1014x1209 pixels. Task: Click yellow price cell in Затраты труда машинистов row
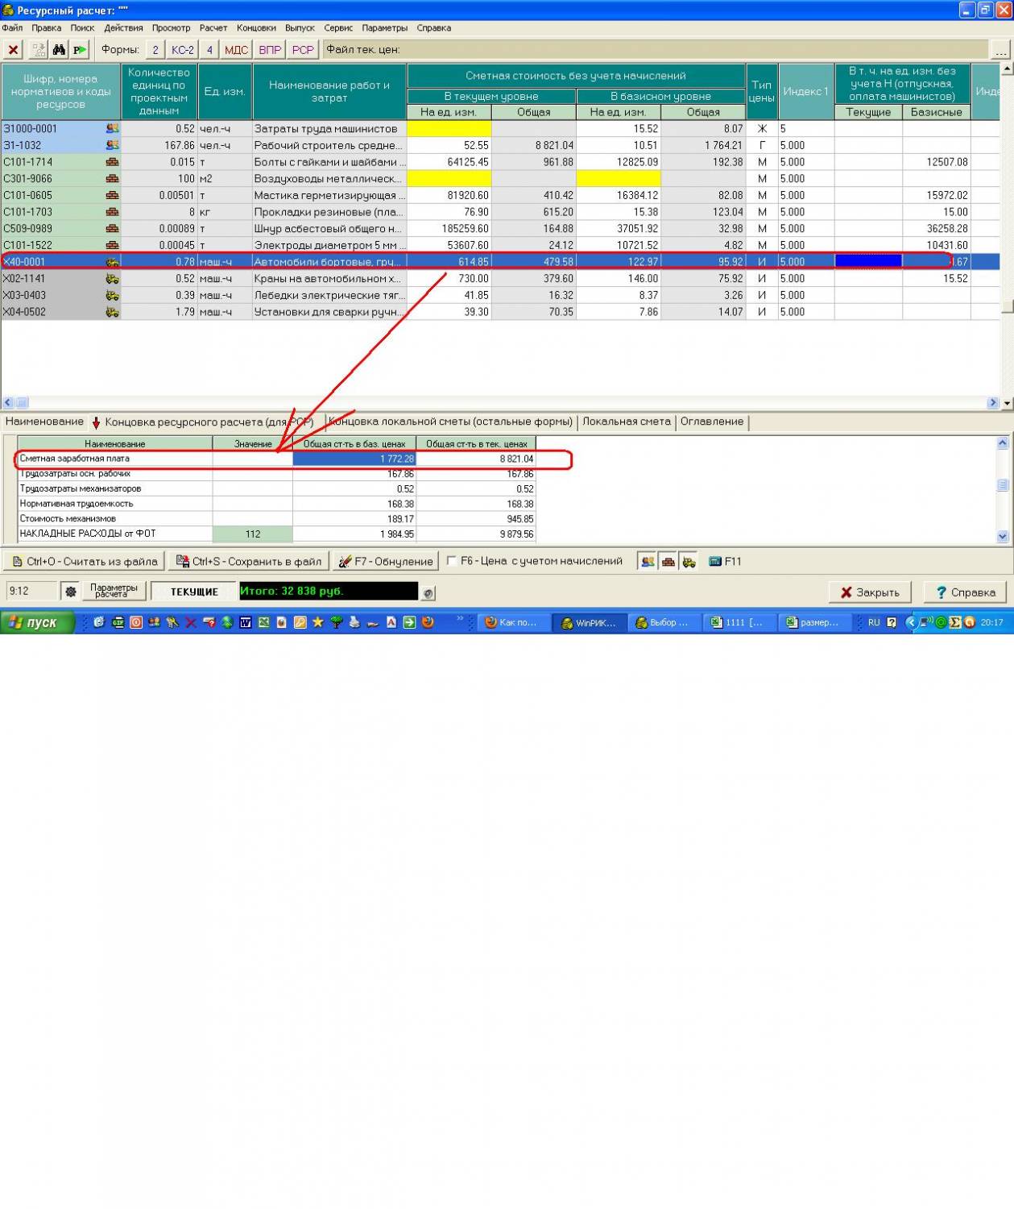coord(449,128)
